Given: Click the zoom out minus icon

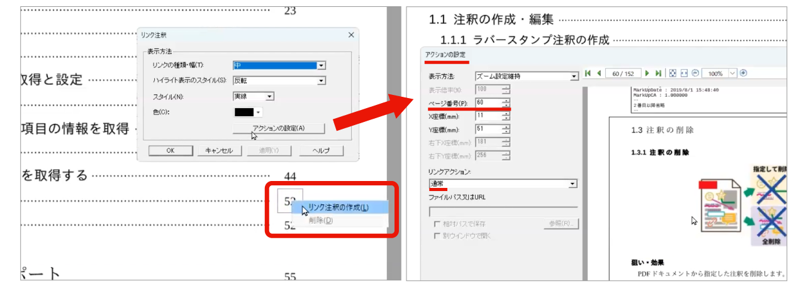Looking at the screenshot, I should 695,74.
